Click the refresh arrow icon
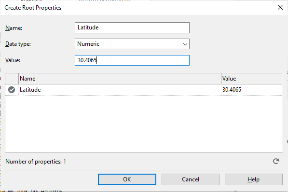The height and width of the screenshot is (192, 288). [x=276, y=161]
